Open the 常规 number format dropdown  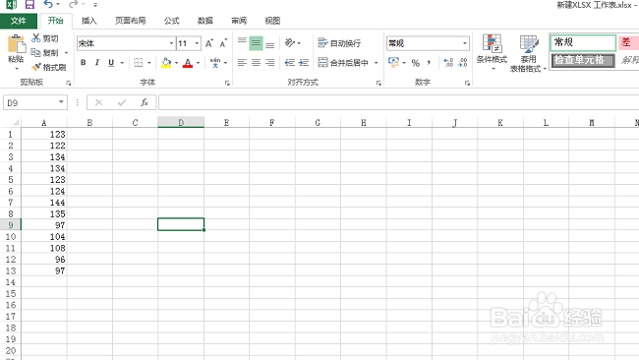click(x=465, y=43)
